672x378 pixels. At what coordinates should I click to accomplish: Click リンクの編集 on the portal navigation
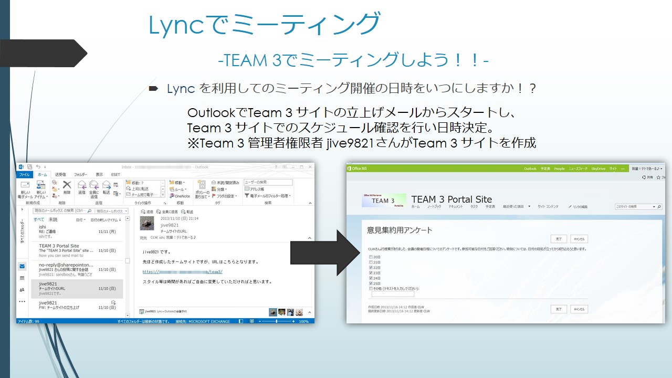[579, 207]
